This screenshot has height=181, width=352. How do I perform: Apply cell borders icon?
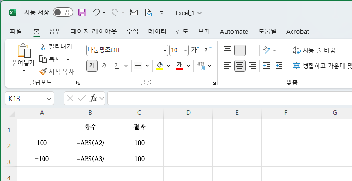tap(138, 66)
